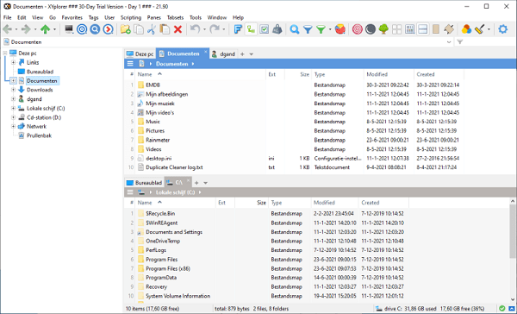Click the blue F toolbar icon
This screenshot has width=517, height=314.
coord(238,29)
